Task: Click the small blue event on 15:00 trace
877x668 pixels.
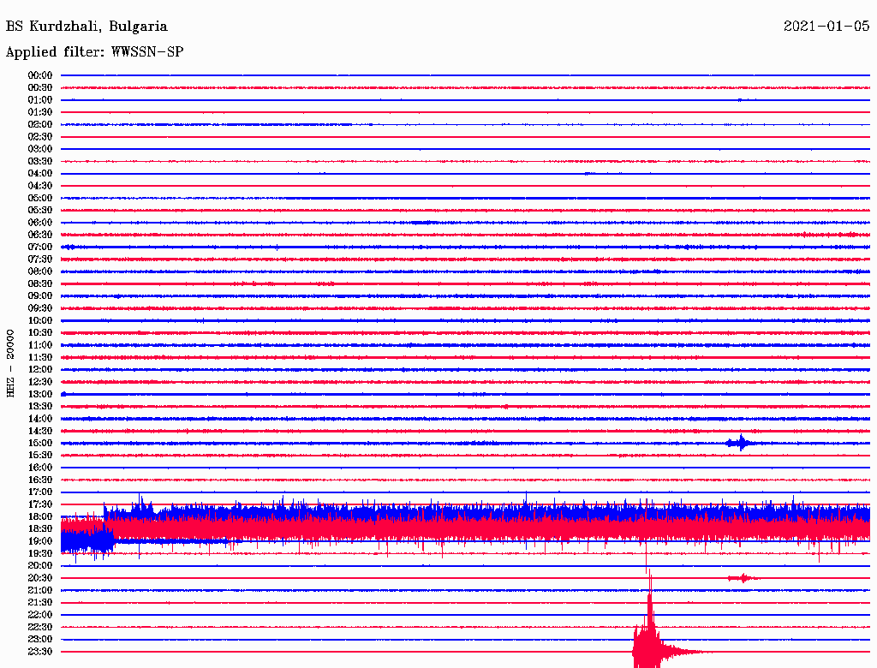Action: pos(741,443)
